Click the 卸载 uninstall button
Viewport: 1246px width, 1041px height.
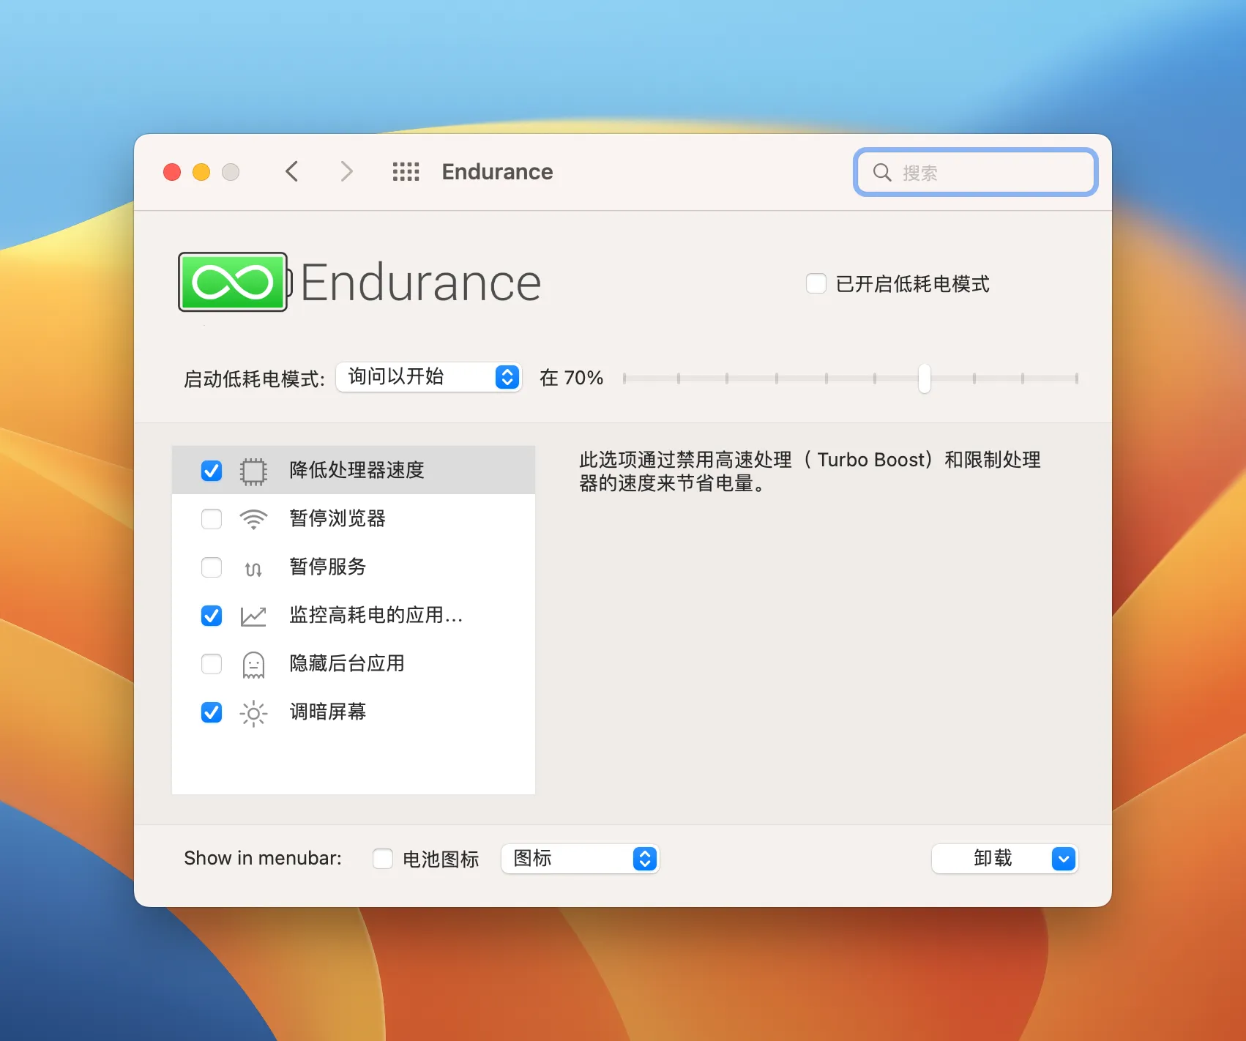coord(992,859)
